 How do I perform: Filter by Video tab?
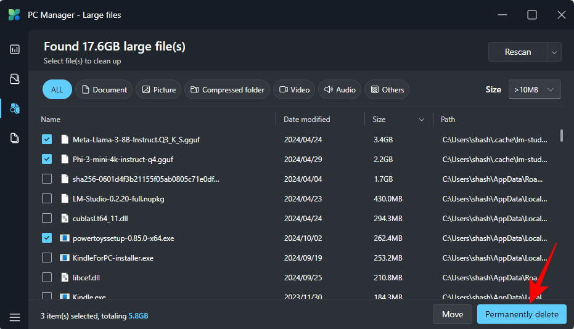(x=294, y=89)
